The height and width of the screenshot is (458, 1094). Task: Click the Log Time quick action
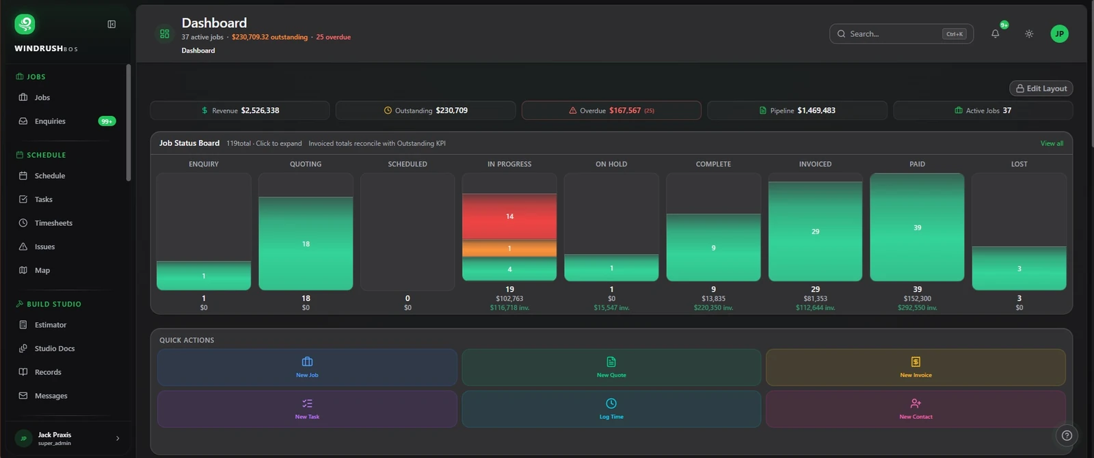pyautogui.click(x=611, y=409)
